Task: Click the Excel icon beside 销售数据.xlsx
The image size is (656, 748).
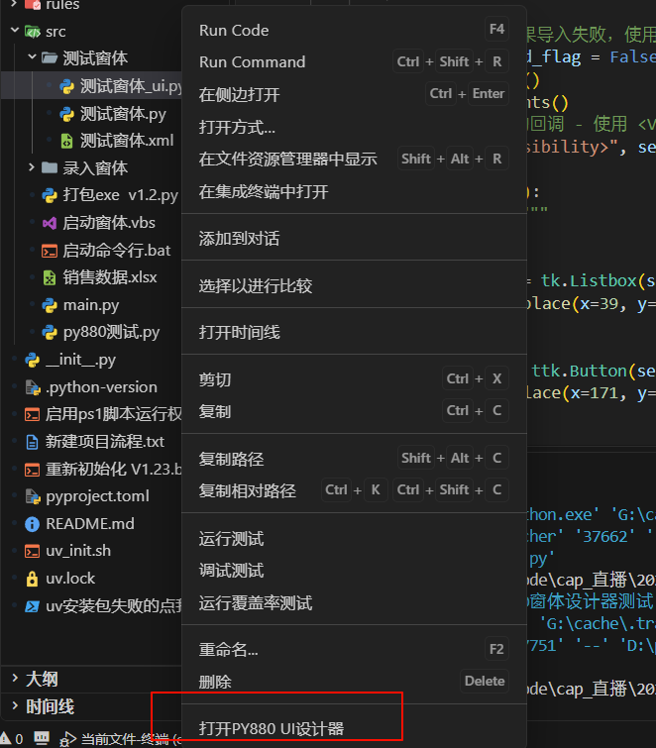Action: pyautogui.click(x=50, y=277)
